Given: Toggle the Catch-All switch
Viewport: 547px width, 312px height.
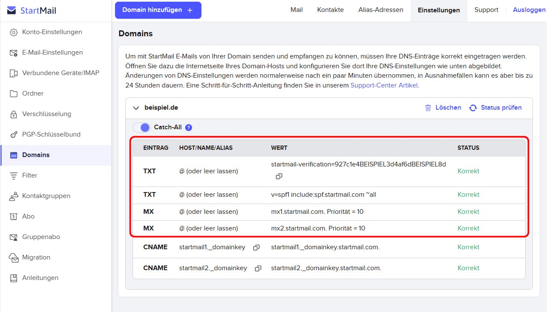Looking at the screenshot, I should 142,127.
